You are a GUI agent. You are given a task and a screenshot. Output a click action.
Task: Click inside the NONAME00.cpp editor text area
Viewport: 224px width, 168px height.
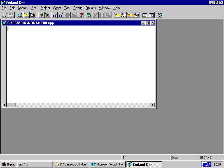(81, 64)
